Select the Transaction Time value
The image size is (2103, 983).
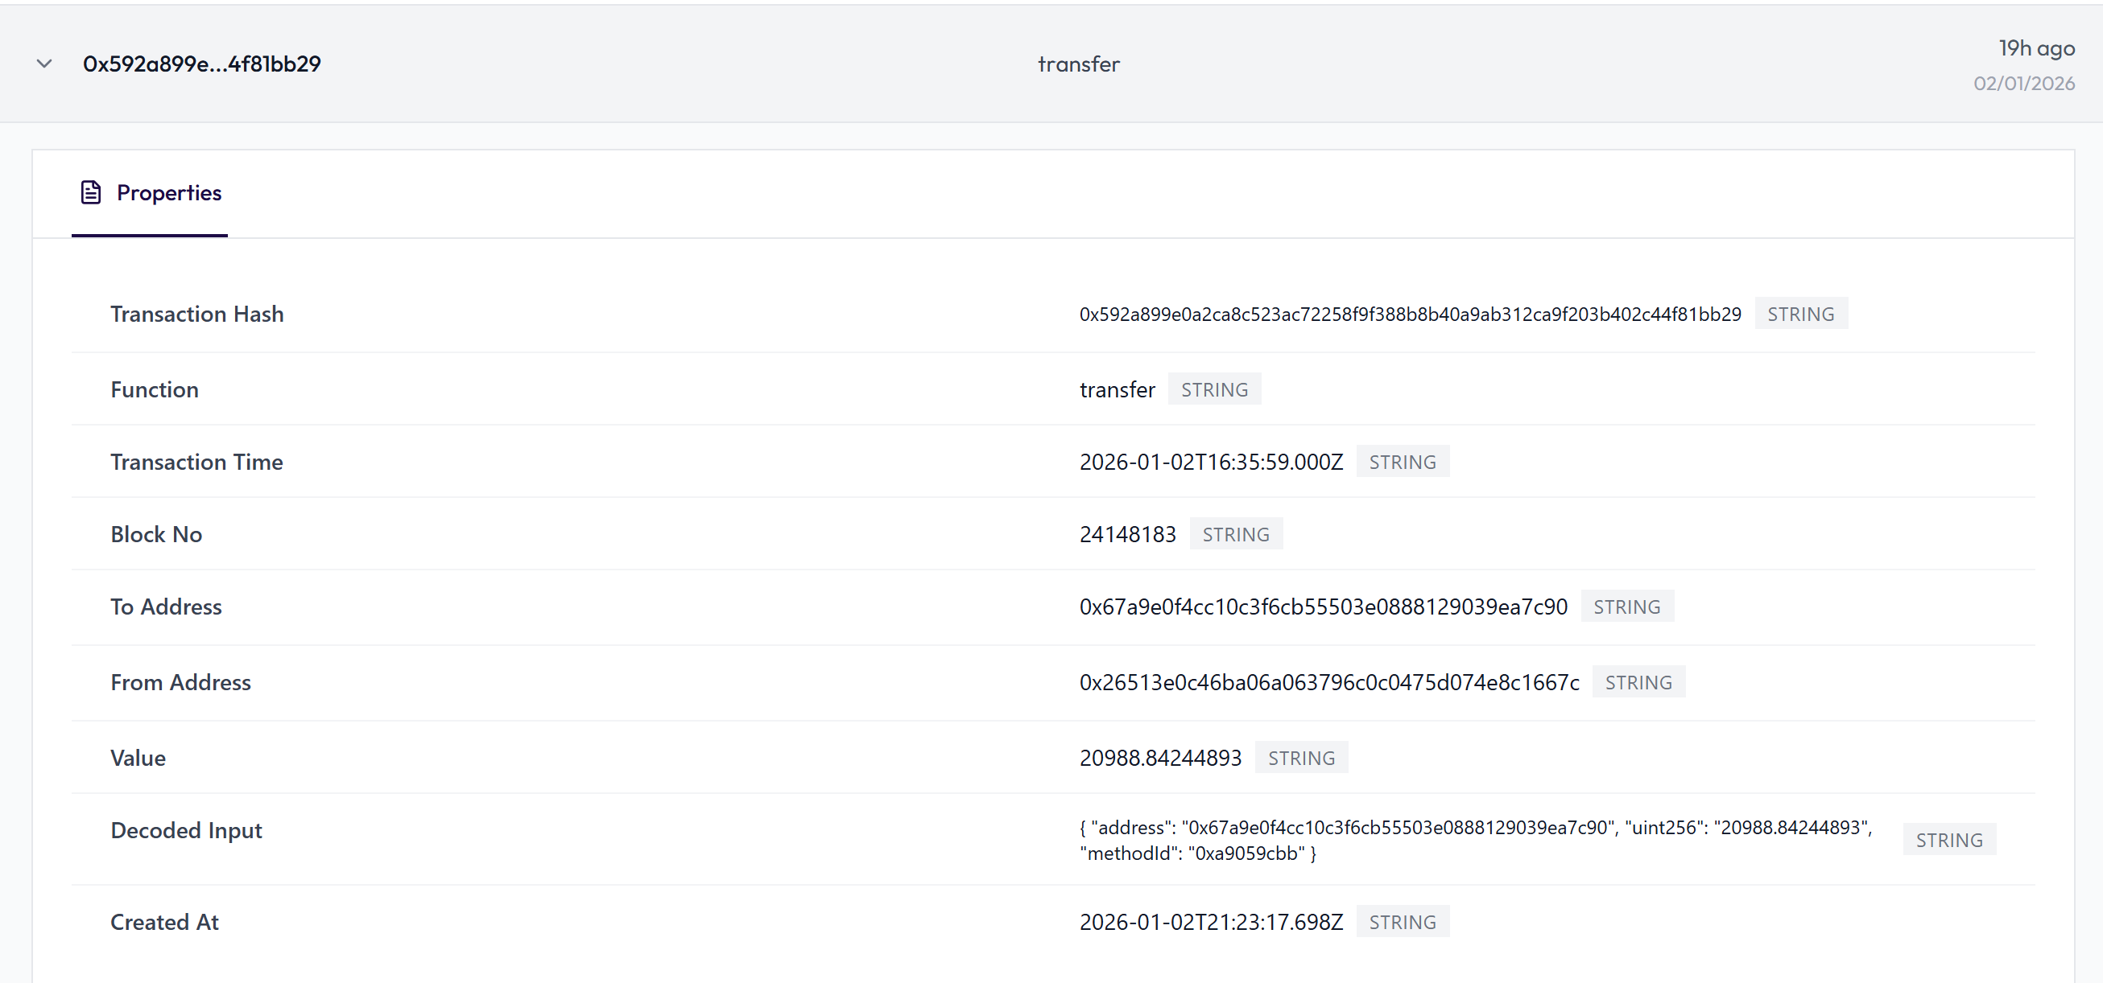[x=1211, y=461]
